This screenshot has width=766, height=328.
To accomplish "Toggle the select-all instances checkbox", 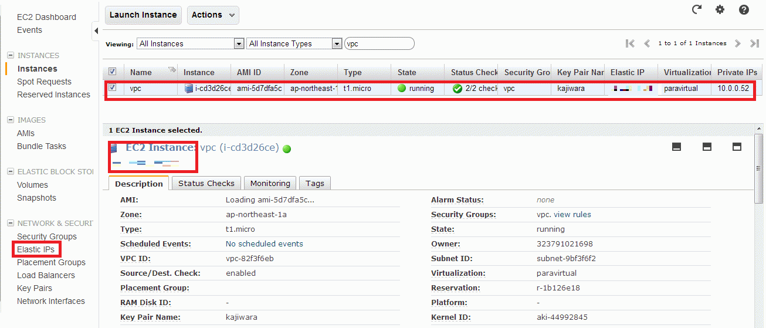I will pyautogui.click(x=113, y=72).
